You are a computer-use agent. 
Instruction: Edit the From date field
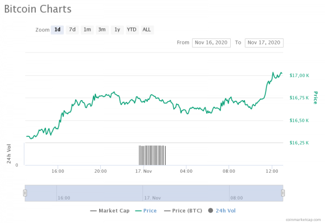tap(211, 43)
